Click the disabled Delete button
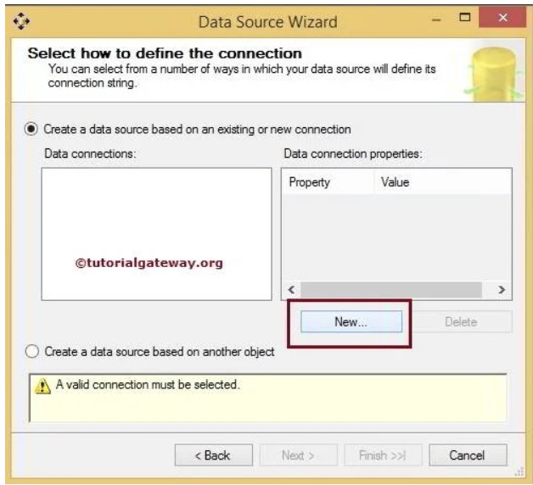533x485 pixels. (x=461, y=321)
